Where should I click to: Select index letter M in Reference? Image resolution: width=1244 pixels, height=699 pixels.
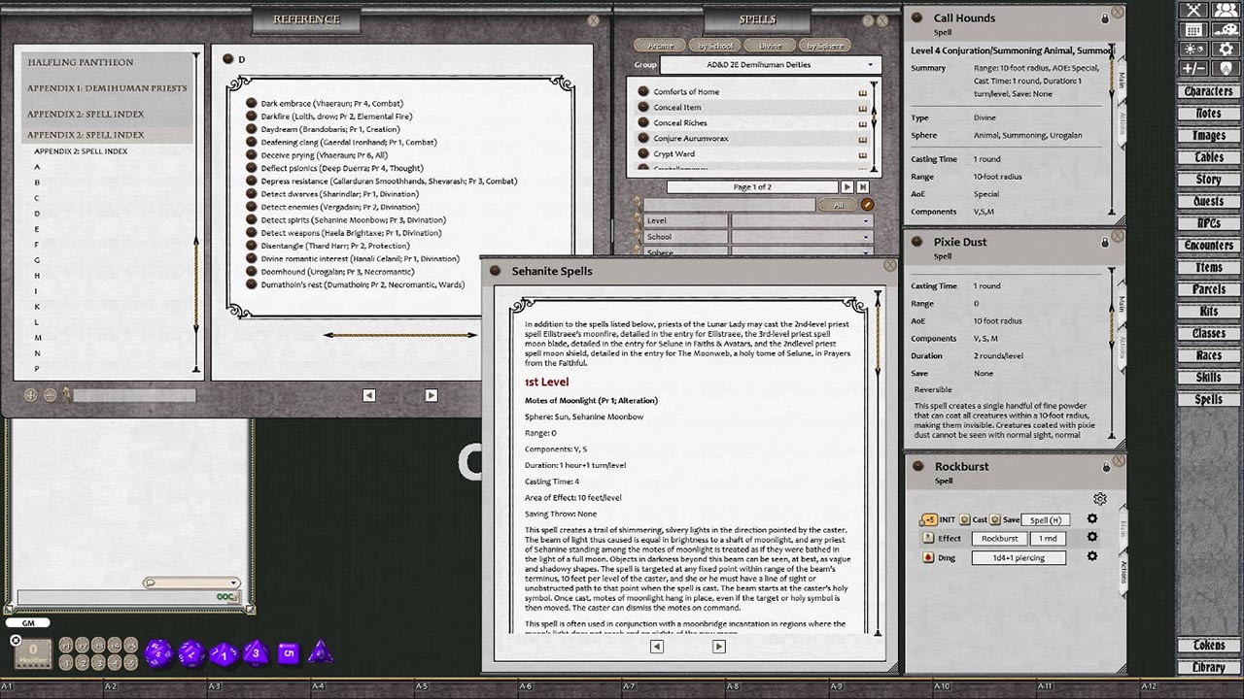[37, 338]
